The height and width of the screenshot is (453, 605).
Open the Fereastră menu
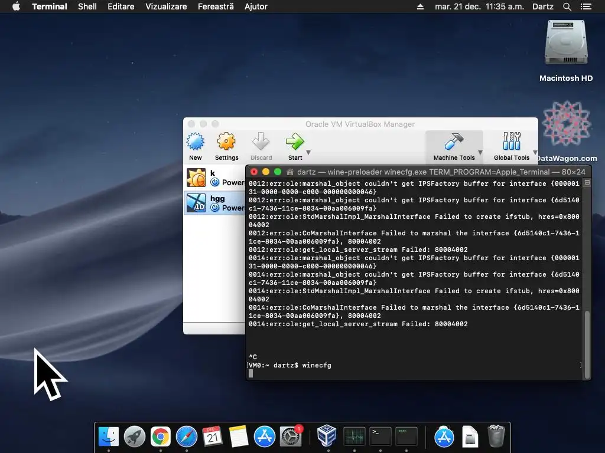point(216,6)
